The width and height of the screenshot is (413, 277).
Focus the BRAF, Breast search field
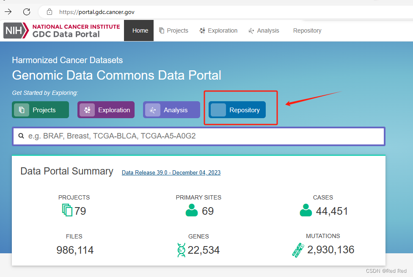coord(198,136)
